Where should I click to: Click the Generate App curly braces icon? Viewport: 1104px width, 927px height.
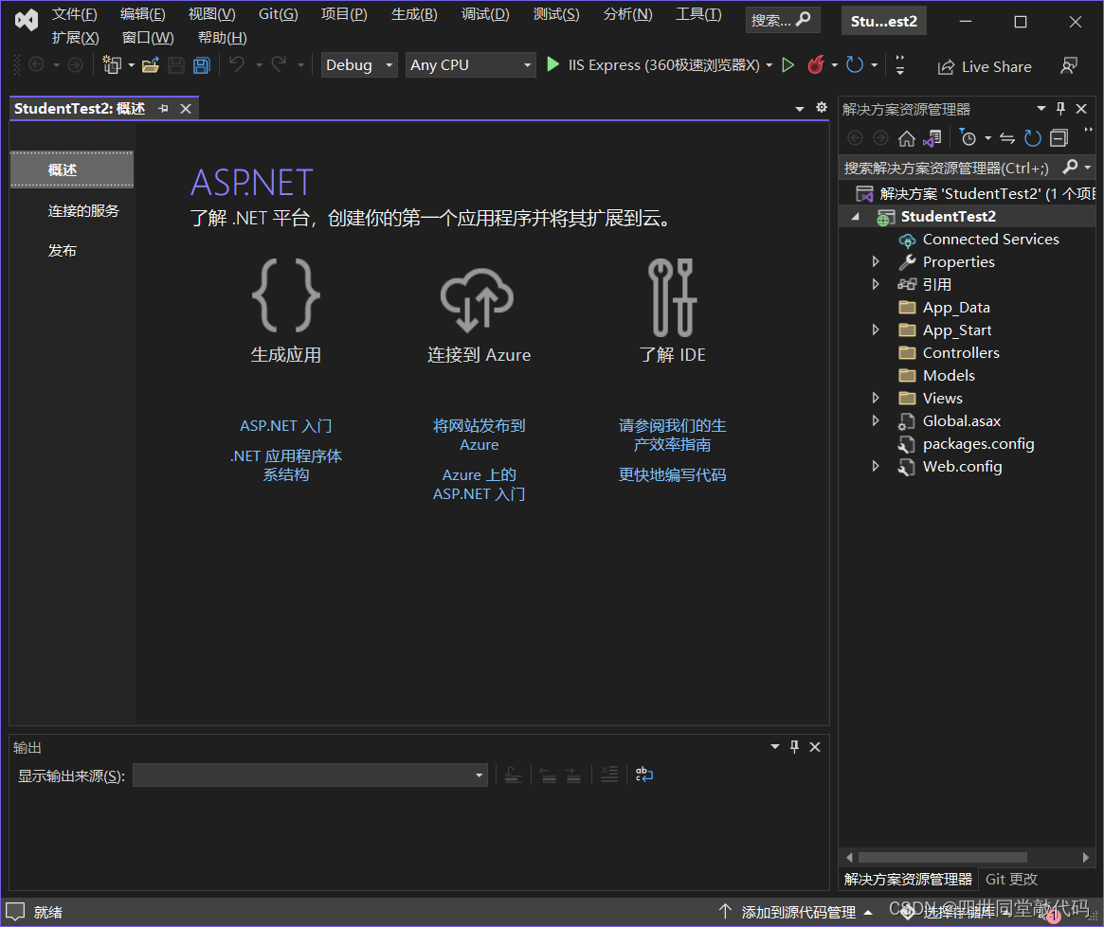(x=286, y=295)
